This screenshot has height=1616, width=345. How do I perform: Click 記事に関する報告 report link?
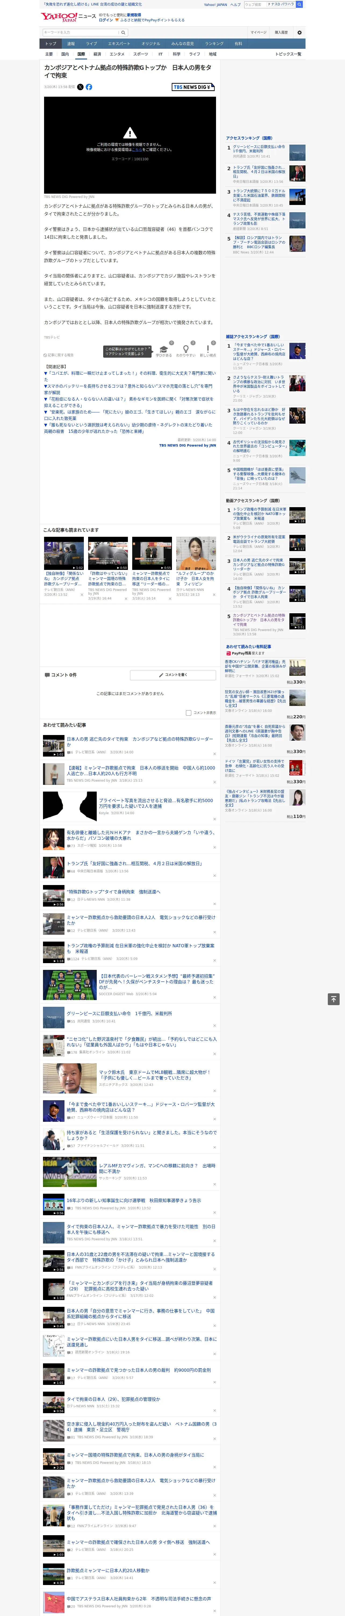59,355
